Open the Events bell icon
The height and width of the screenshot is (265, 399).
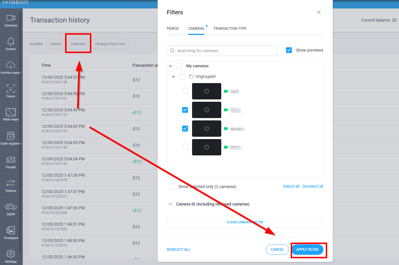tap(11, 44)
